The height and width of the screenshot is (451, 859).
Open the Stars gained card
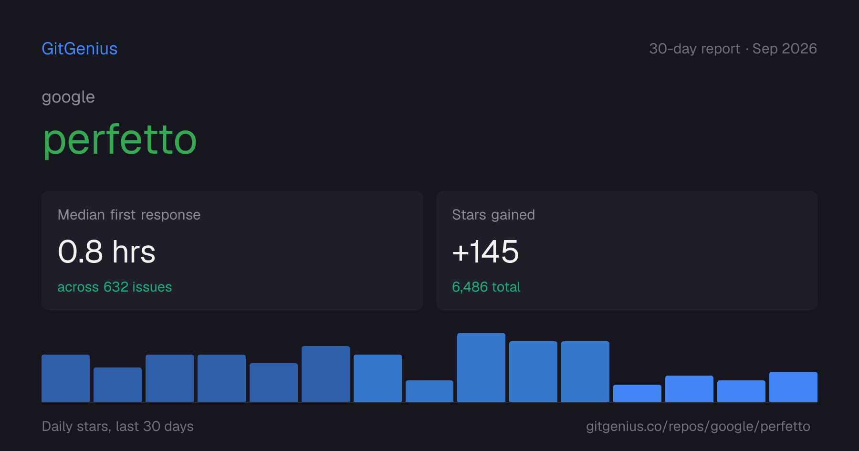627,251
